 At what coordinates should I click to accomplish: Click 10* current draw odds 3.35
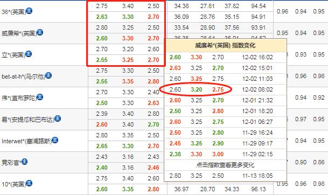[128, 189]
